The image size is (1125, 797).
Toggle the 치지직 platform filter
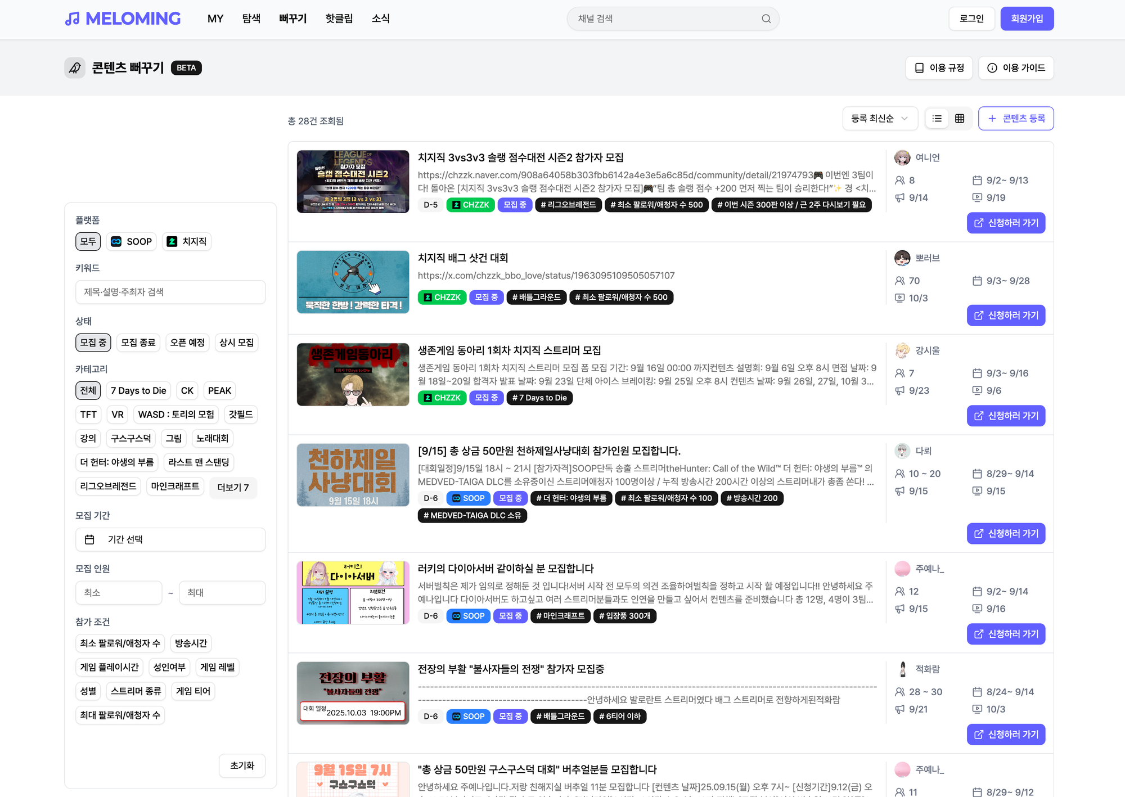[187, 241]
